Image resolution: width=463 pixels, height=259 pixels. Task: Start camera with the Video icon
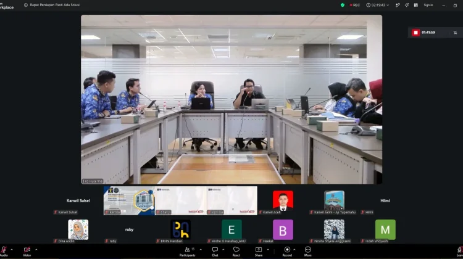(x=27, y=250)
